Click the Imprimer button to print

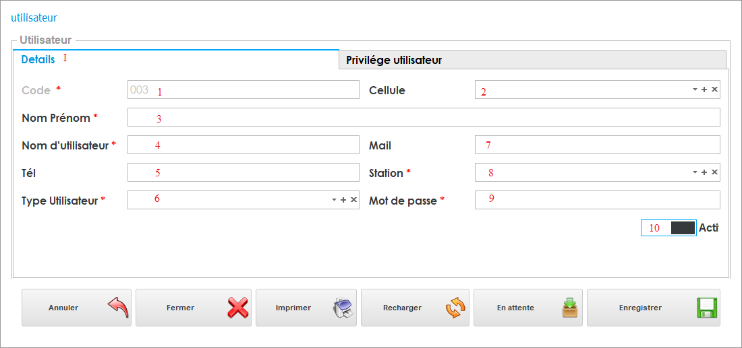pyautogui.click(x=306, y=308)
